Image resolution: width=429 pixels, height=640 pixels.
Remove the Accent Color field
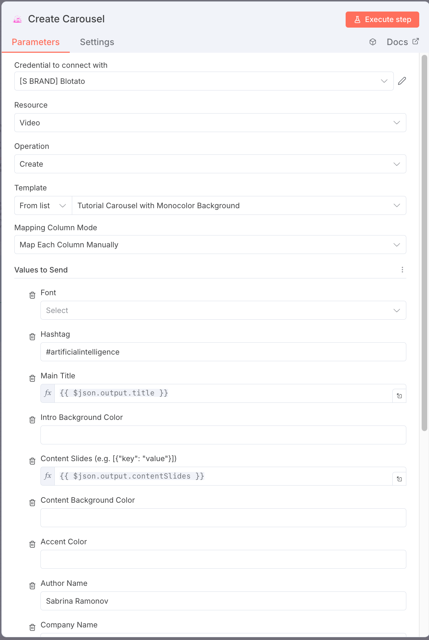click(32, 544)
